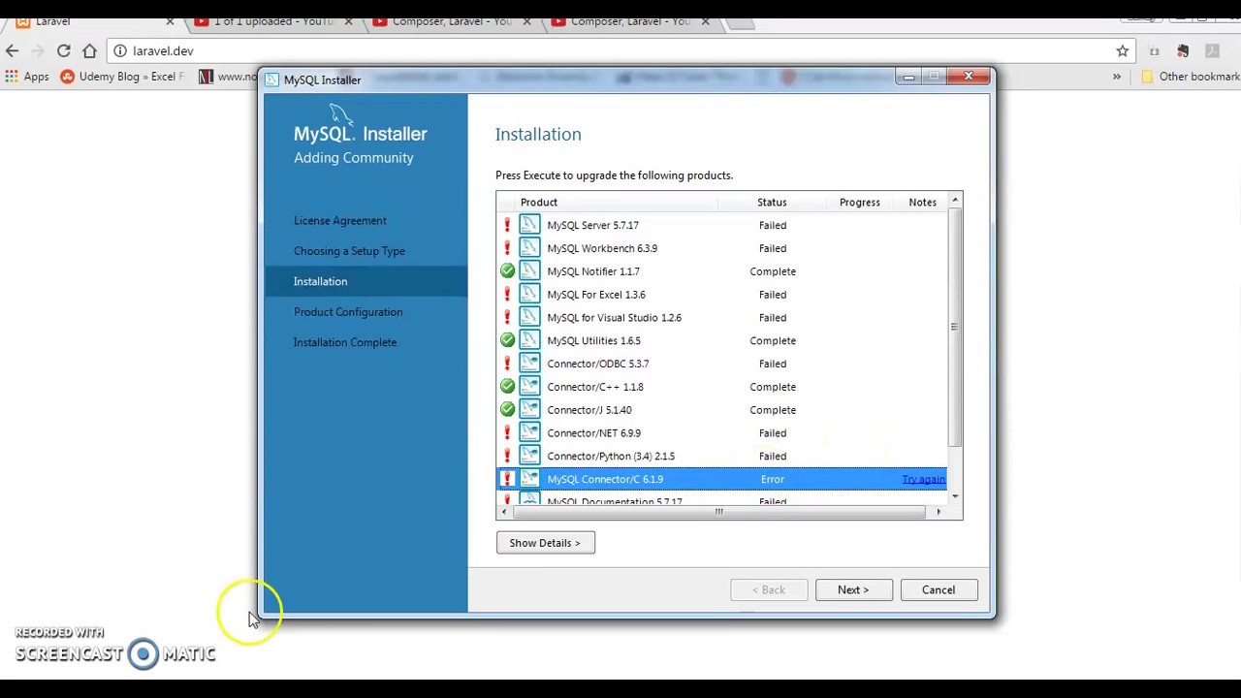Select the License Agreement step
Image resolution: width=1241 pixels, height=698 pixels.
coord(339,221)
